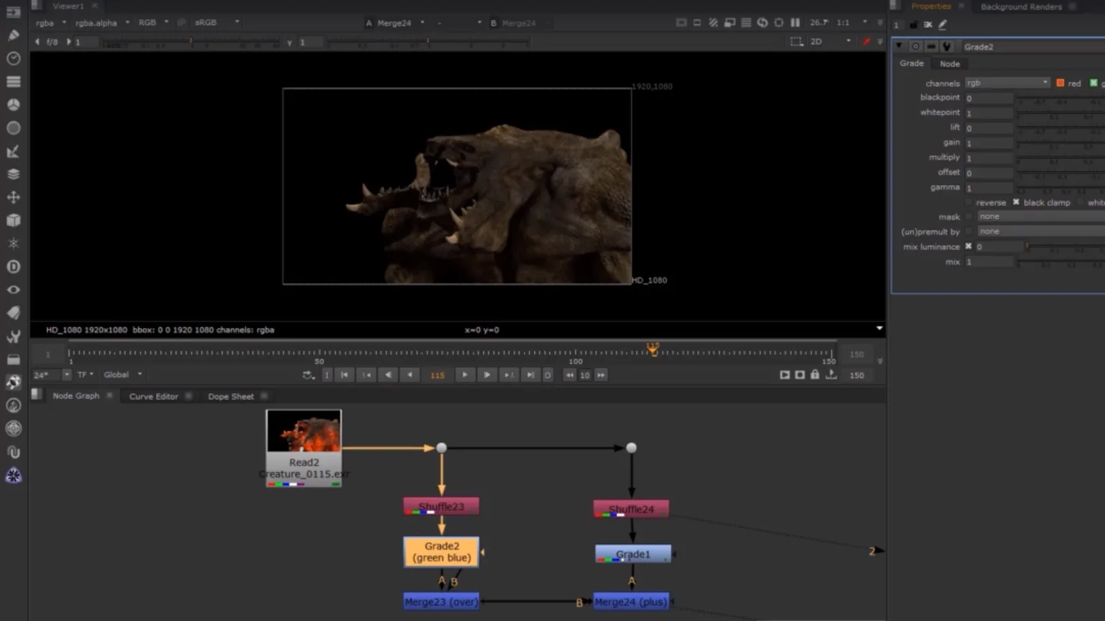The height and width of the screenshot is (621, 1105).
Task: Enable the mix luminance checkbox
Action: 968,246
